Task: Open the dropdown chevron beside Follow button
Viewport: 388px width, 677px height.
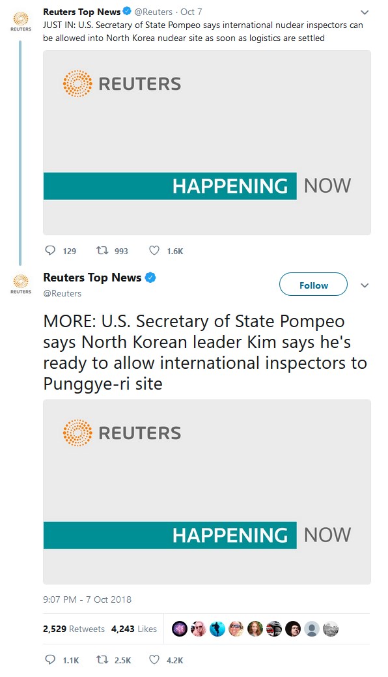Action: click(x=365, y=285)
